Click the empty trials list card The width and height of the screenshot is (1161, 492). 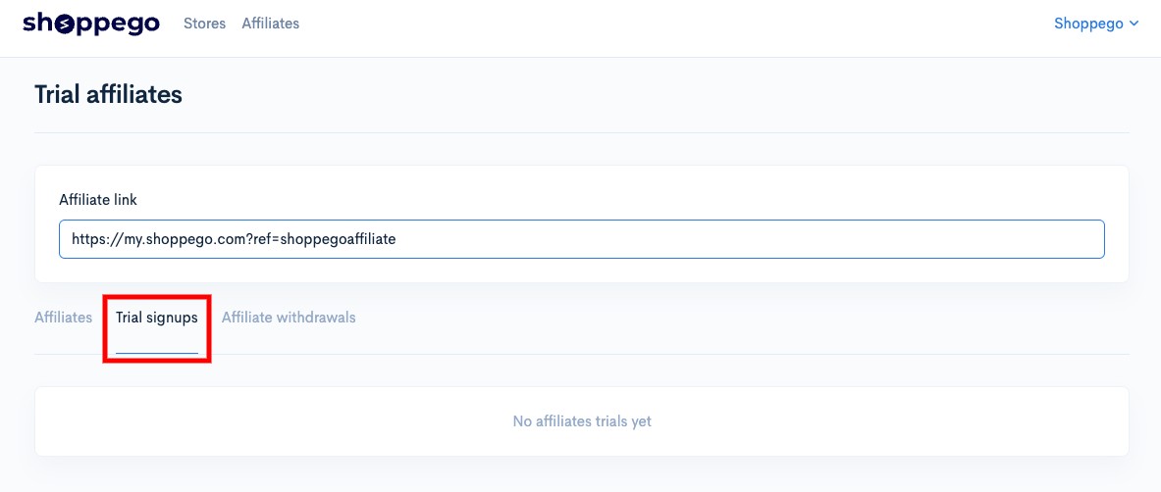581,421
